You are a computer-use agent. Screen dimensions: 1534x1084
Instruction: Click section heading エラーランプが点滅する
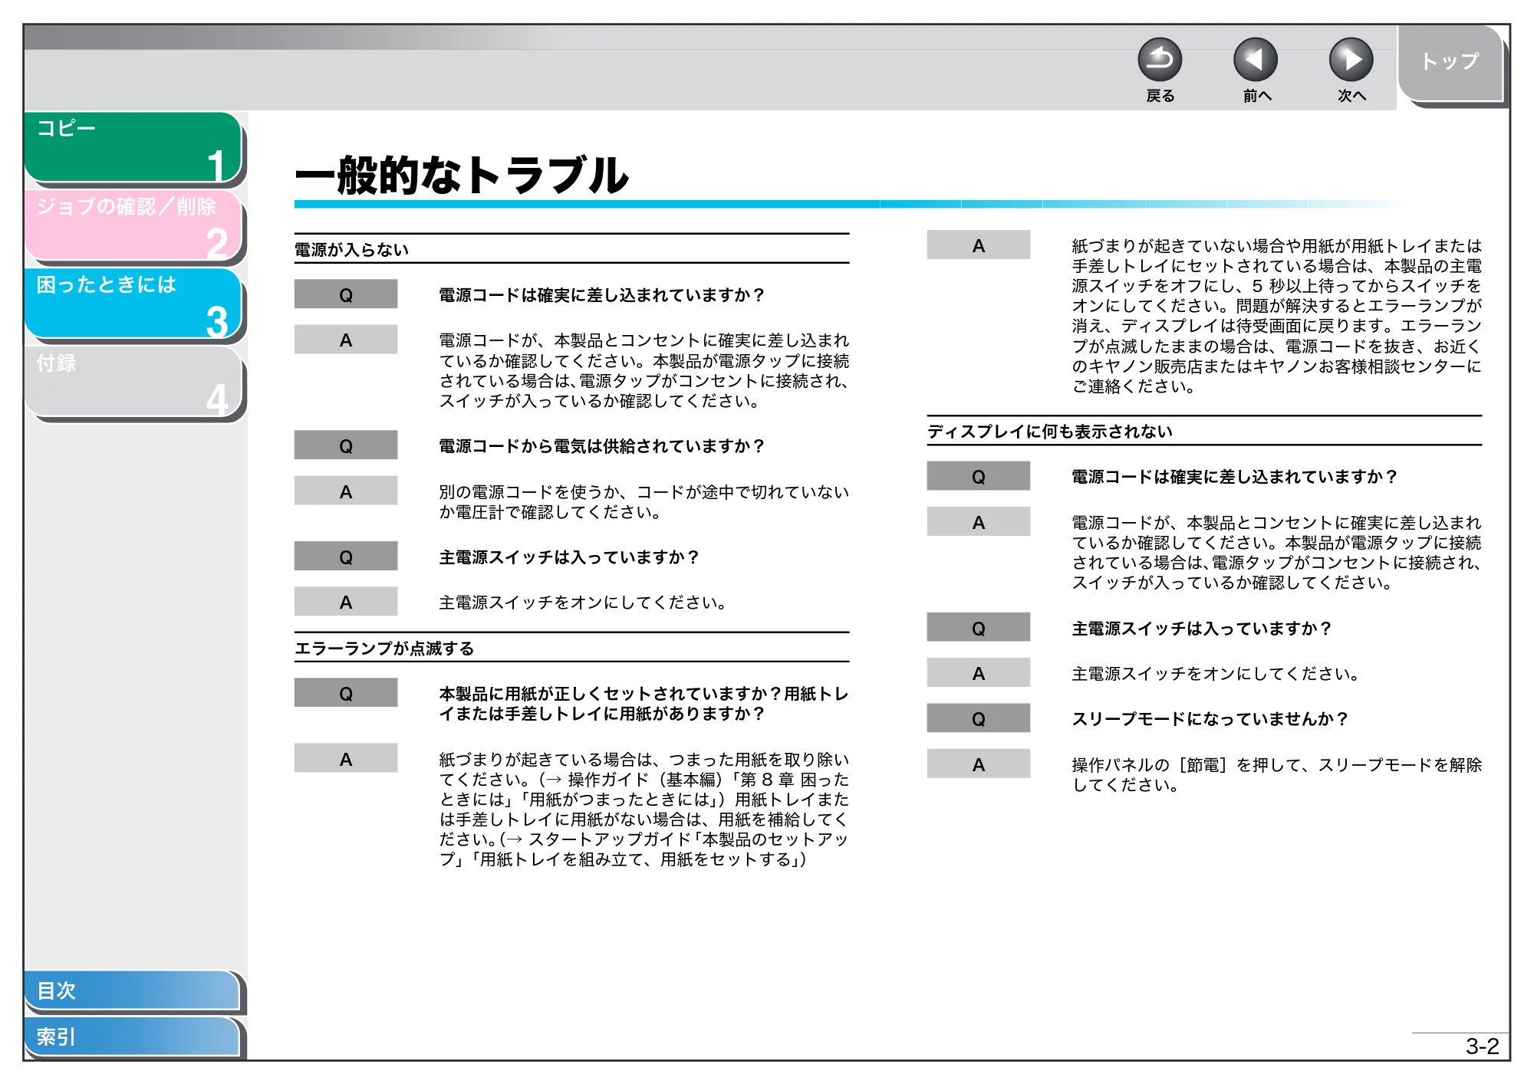384,649
